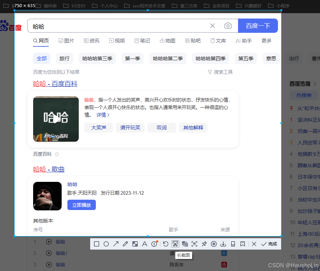Send screenshot to phone icon
The width and height of the screenshot is (320, 271).
233,244
